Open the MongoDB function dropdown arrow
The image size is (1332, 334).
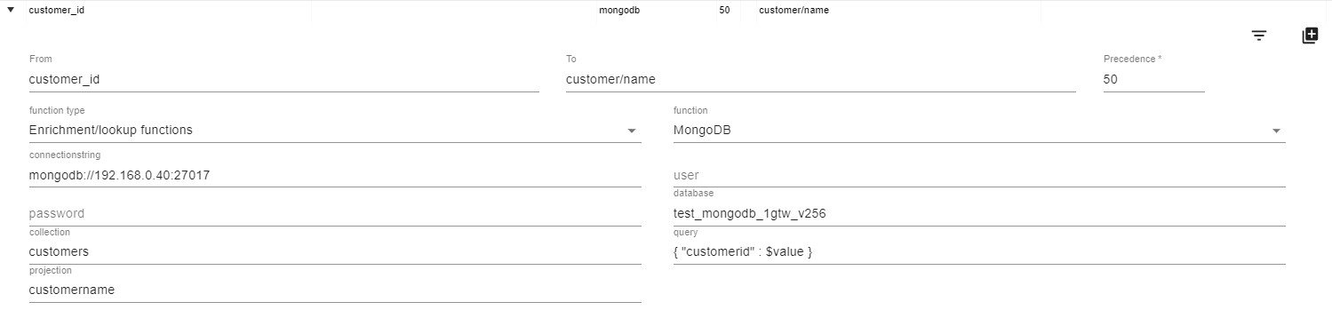coord(1276,131)
